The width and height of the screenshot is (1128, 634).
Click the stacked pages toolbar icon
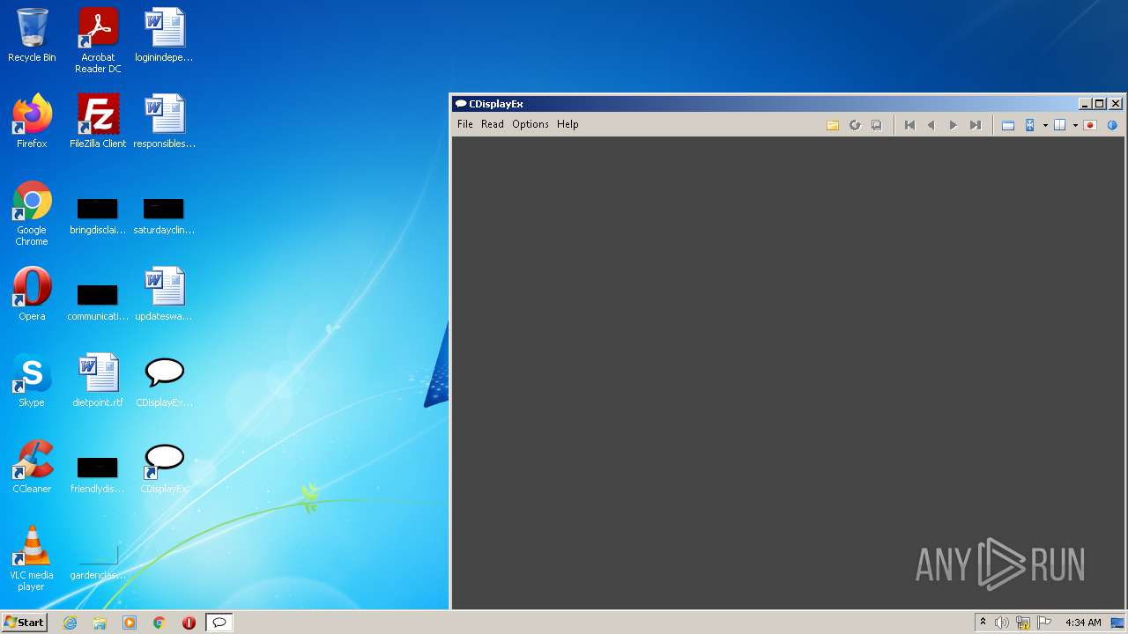point(876,125)
